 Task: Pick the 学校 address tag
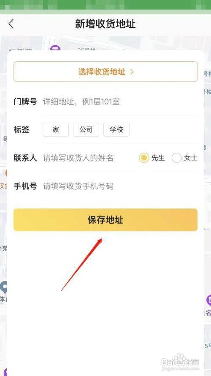point(116,130)
